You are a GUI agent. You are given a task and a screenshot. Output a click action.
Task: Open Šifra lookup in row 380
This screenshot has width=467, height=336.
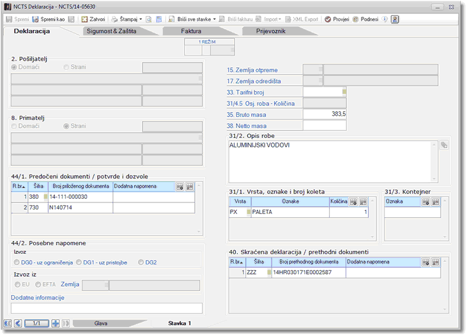[45, 197]
